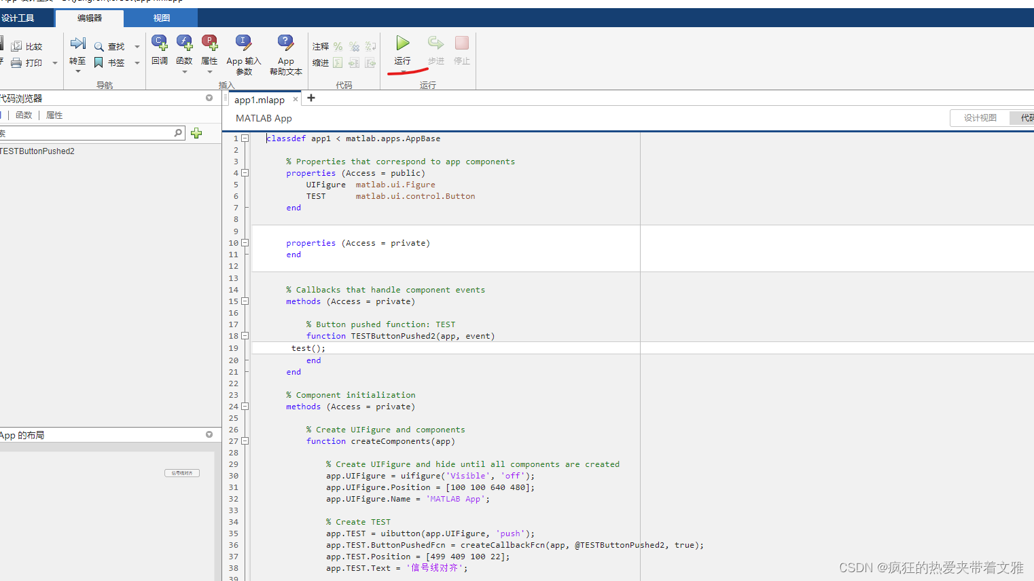
Task: Select the 属性 tab in code browser
Action: [x=54, y=115]
